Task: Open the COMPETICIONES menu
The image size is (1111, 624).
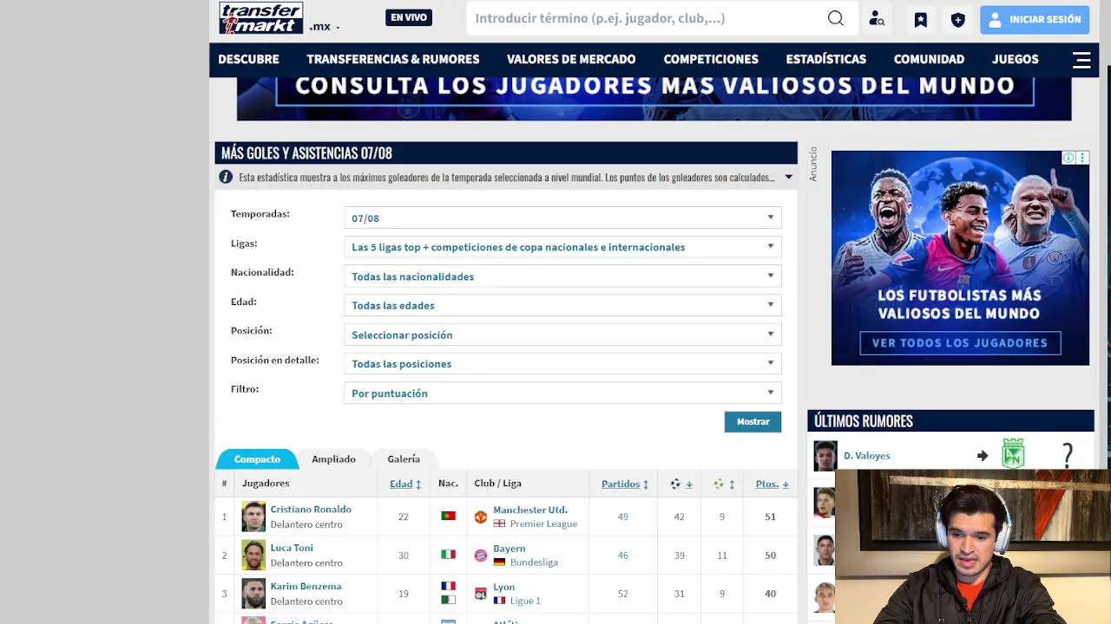Action: (x=711, y=59)
